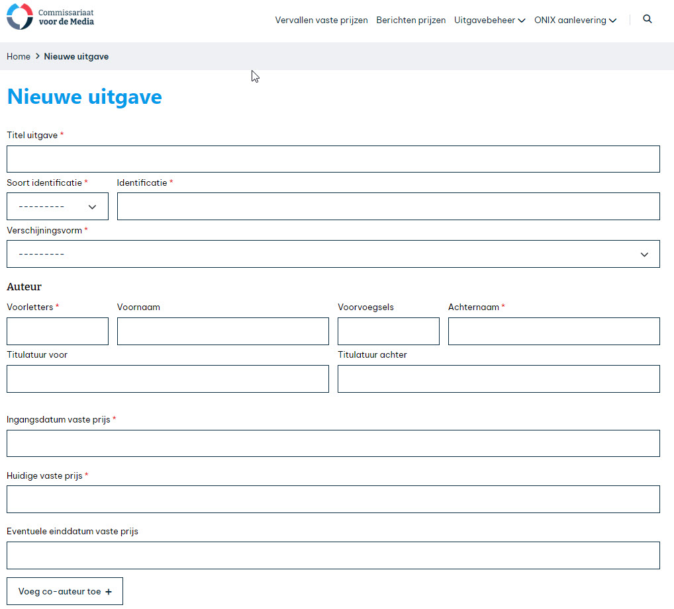Click the Commissariaat voor de Media logo
The height and width of the screenshot is (609, 674).
50,17
